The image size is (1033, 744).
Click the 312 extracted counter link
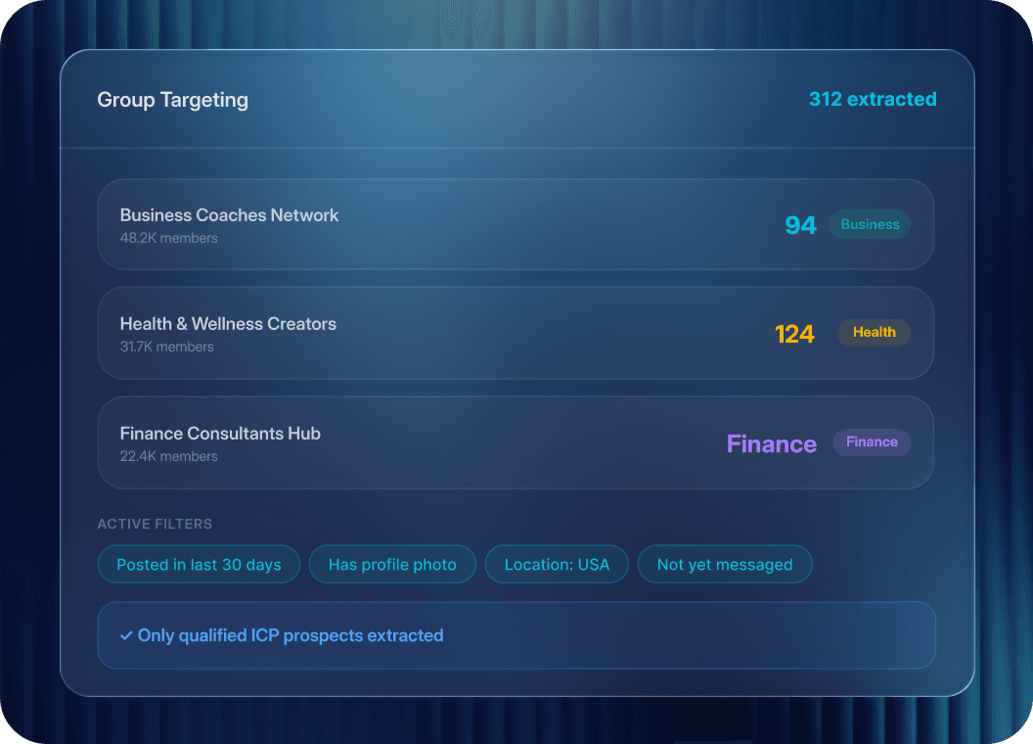pyautogui.click(x=873, y=99)
